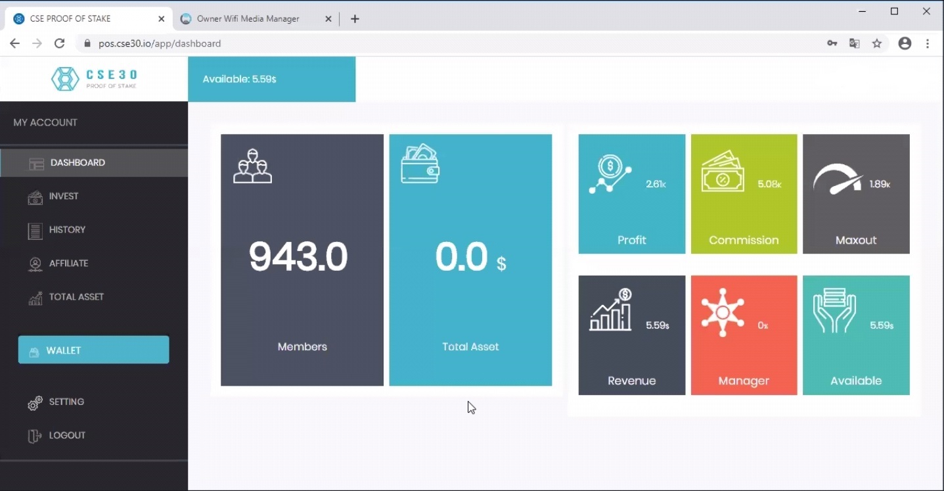Image resolution: width=944 pixels, height=491 pixels.
Task: Bookmark this page with star icon
Action: coord(876,43)
